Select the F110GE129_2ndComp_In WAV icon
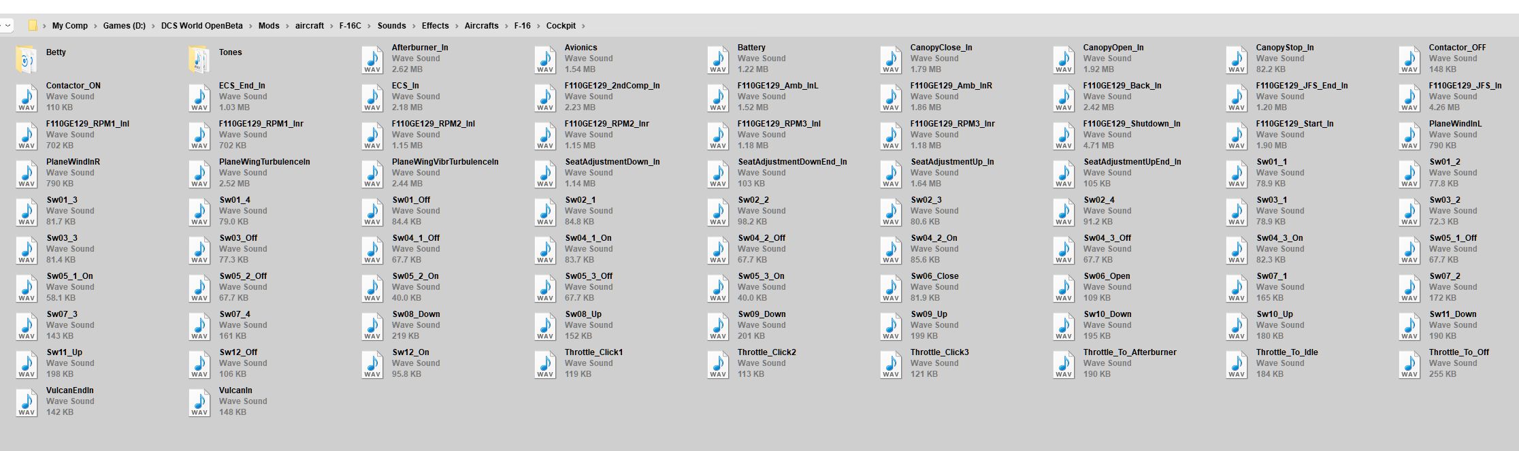The image size is (1519, 451). tap(545, 98)
